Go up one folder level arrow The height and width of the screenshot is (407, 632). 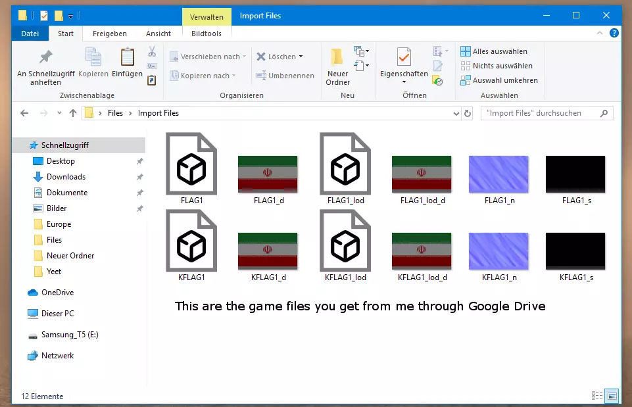click(72, 113)
